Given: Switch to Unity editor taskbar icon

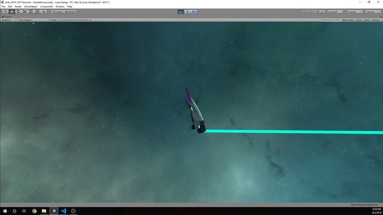Looking at the screenshot, I should click(x=54, y=211).
